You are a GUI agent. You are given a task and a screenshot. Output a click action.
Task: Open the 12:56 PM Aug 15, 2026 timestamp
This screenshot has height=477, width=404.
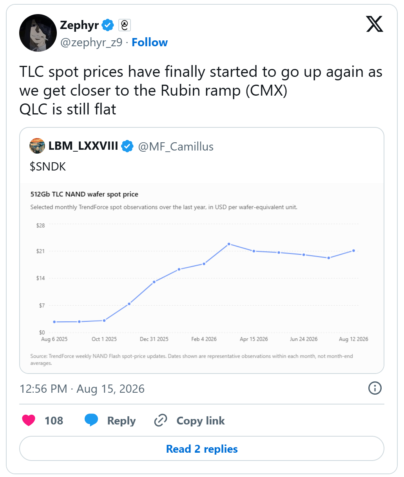82,389
